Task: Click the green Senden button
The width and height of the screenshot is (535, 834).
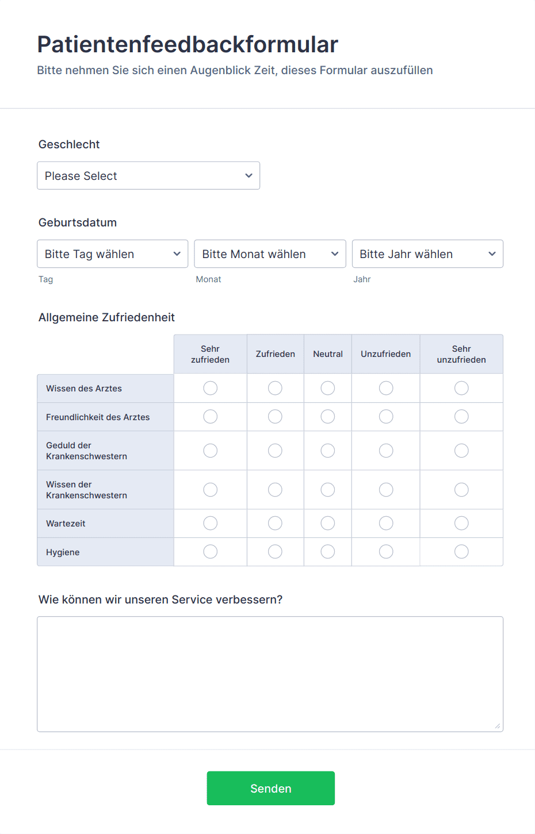Action: click(270, 788)
